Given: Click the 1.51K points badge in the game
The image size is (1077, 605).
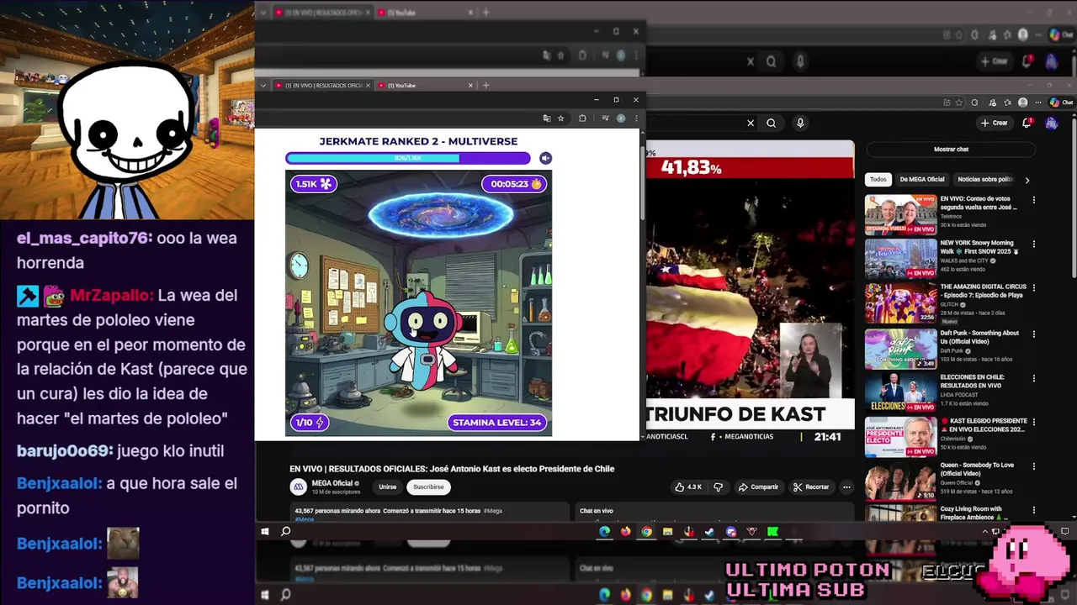Looking at the screenshot, I should coord(314,184).
